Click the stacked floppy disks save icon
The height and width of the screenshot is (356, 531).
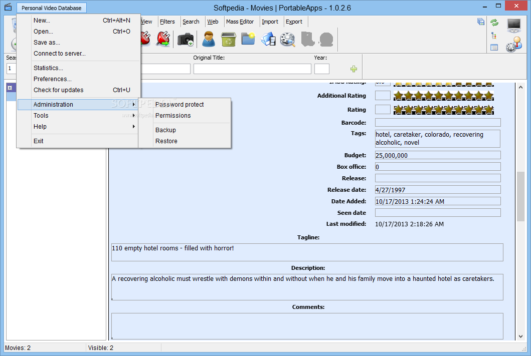point(481,22)
